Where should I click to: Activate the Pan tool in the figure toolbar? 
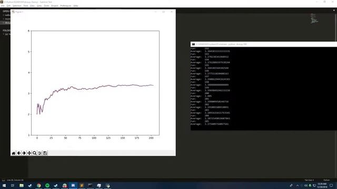[29, 153]
